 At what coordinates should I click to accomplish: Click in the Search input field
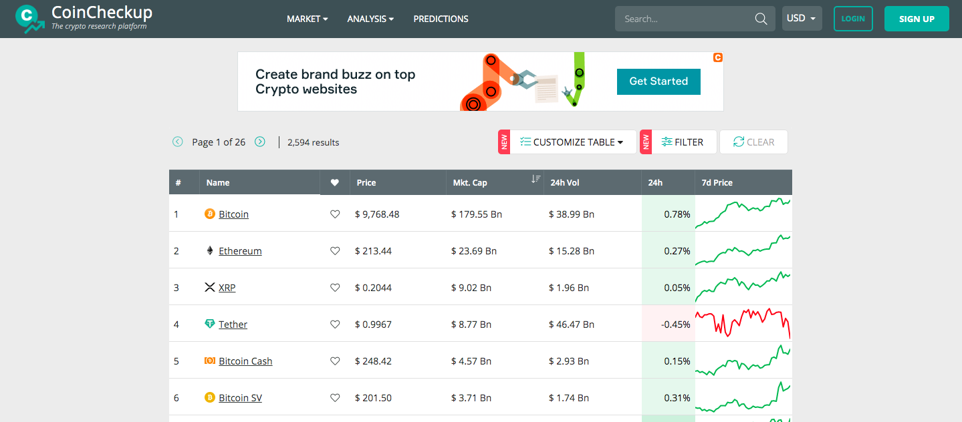pyautogui.click(x=685, y=19)
